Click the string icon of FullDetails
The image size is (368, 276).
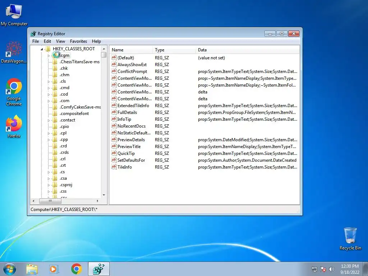[114, 112]
